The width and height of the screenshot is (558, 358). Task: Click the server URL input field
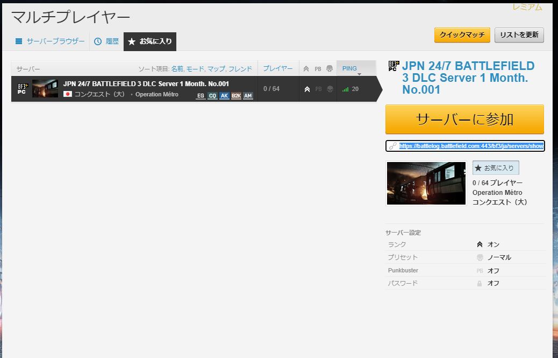click(x=465, y=146)
